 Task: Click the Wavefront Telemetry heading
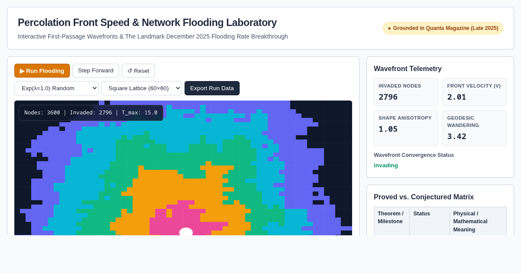[x=408, y=68]
